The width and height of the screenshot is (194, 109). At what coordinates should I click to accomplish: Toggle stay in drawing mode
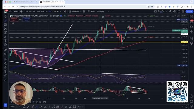(x=5, y=63)
